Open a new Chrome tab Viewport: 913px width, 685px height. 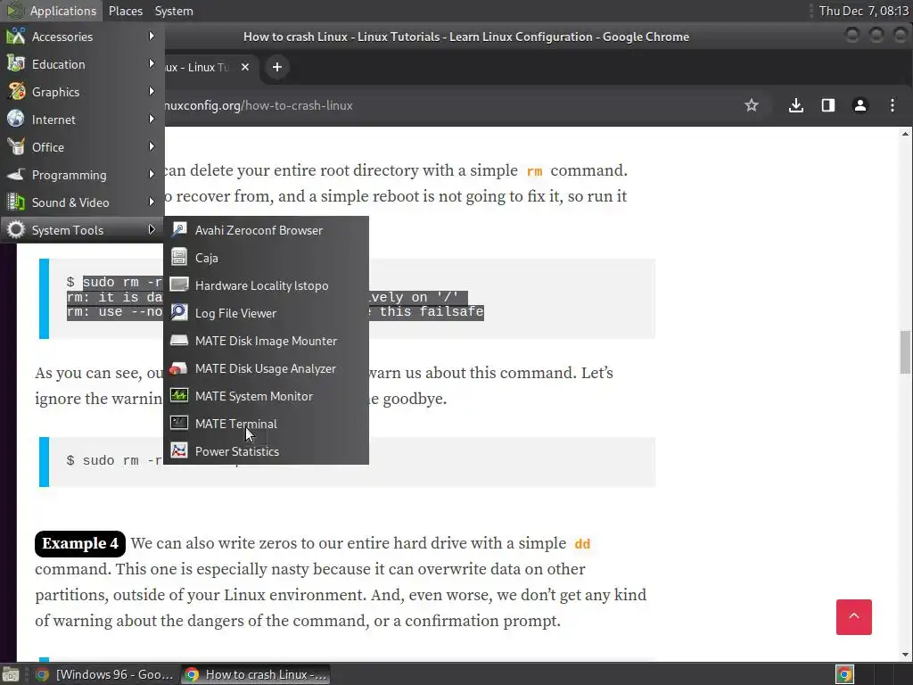coord(277,67)
